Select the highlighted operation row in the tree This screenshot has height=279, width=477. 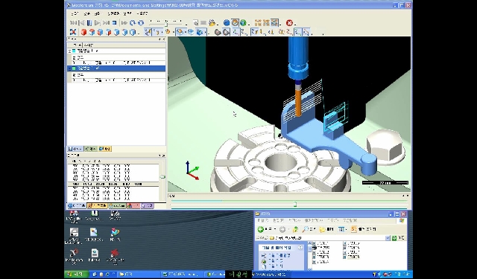pyautogui.click(x=116, y=68)
